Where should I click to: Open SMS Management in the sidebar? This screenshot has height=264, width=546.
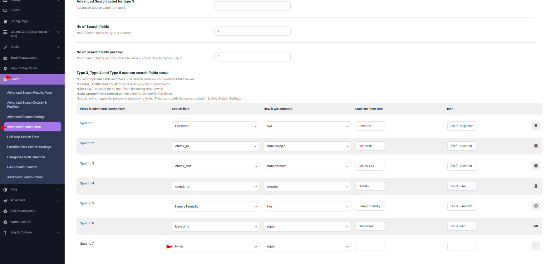23,211
